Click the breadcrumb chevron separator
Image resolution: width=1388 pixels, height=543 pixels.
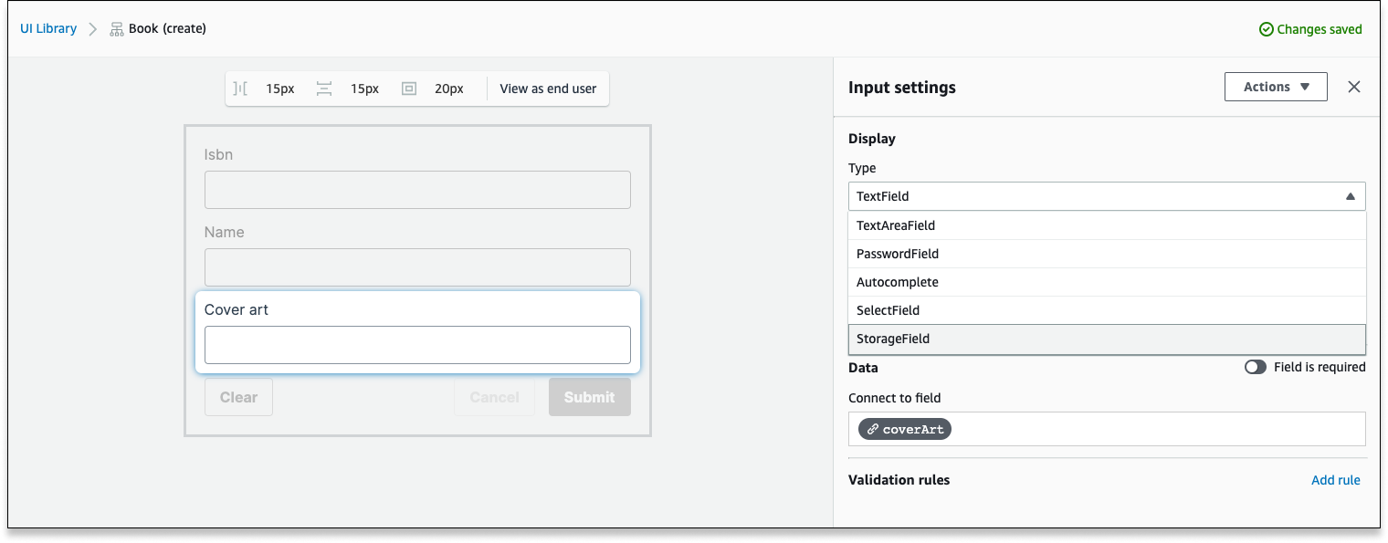point(93,29)
